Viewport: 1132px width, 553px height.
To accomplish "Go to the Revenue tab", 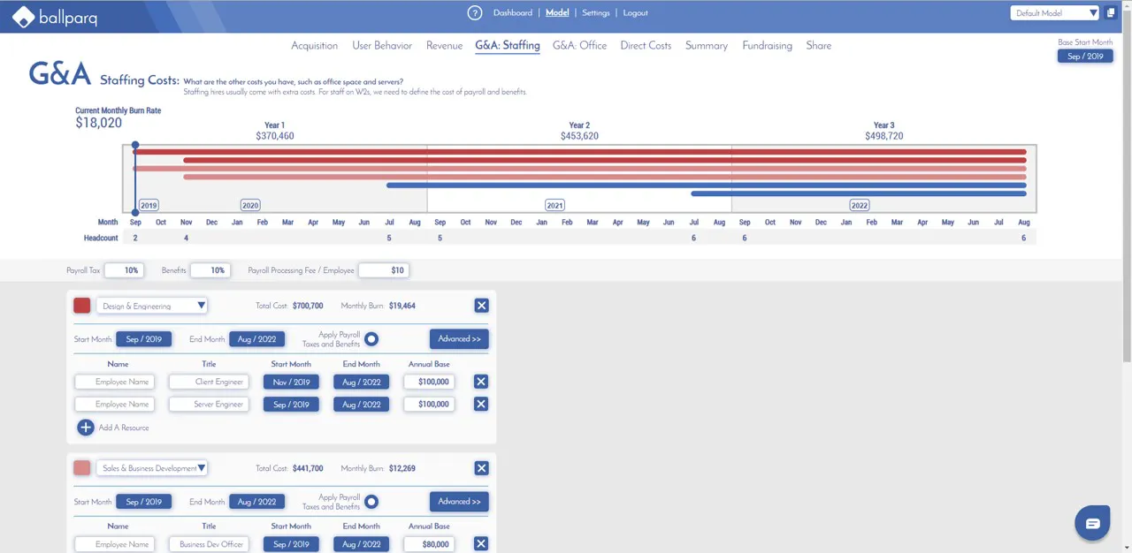I will (x=444, y=45).
